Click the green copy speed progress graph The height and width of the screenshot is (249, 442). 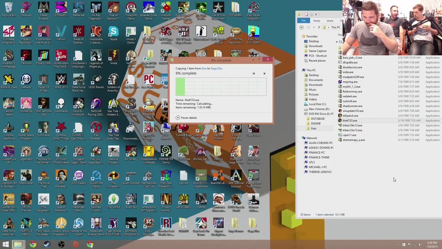(221, 86)
